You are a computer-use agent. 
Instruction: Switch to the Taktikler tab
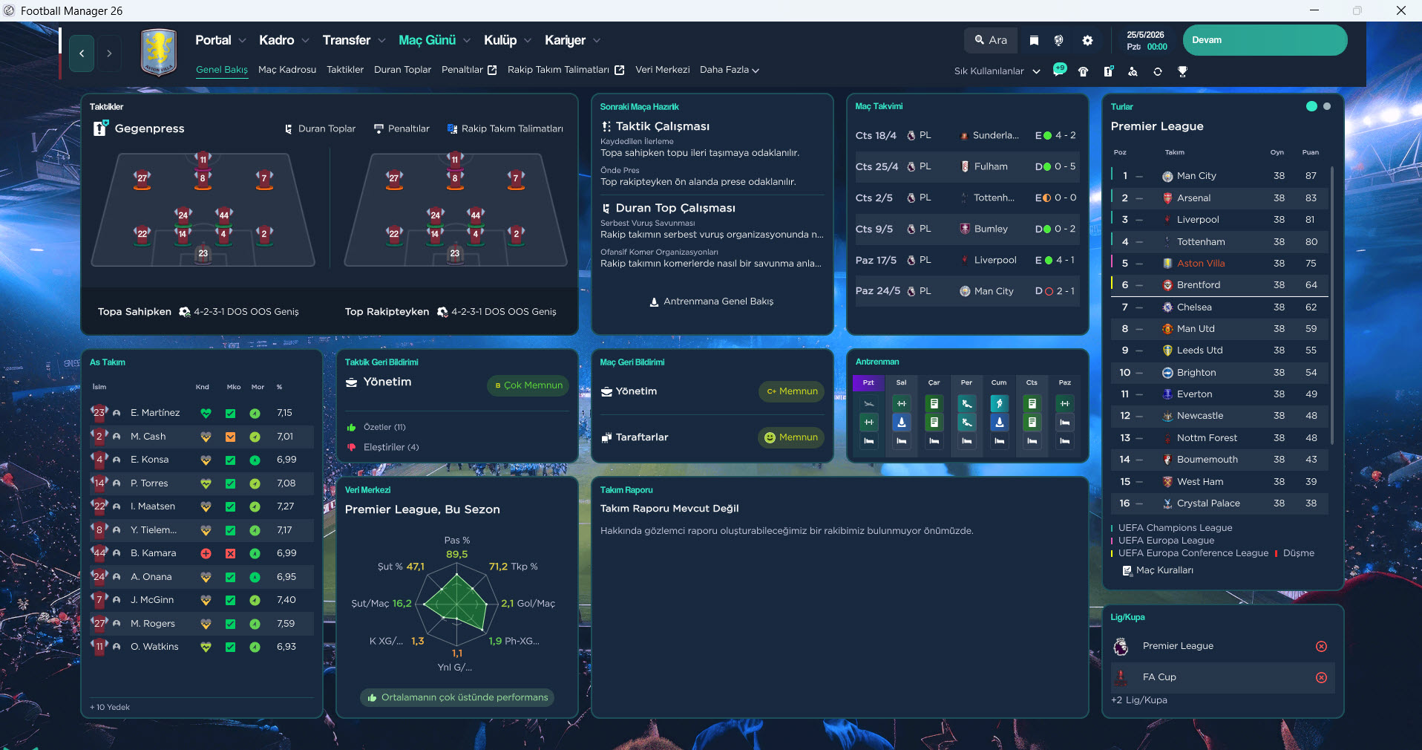pos(345,70)
